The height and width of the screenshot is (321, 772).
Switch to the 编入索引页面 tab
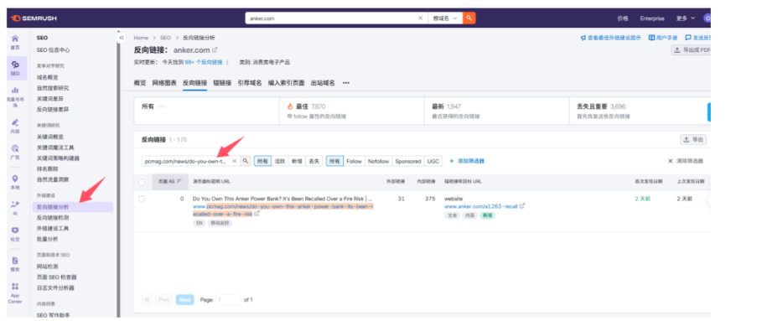[286, 83]
